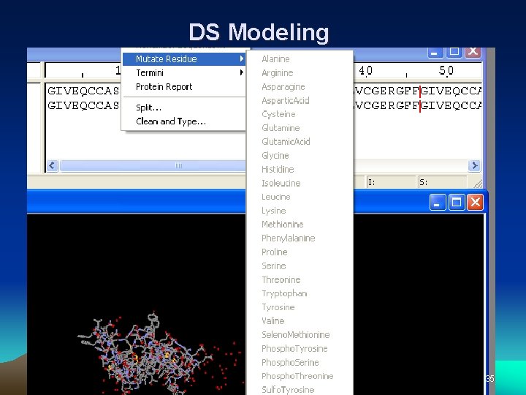The image size is (526, 395).
Task: Expand the Termini submenu arrow
Action: coord(241,72)
